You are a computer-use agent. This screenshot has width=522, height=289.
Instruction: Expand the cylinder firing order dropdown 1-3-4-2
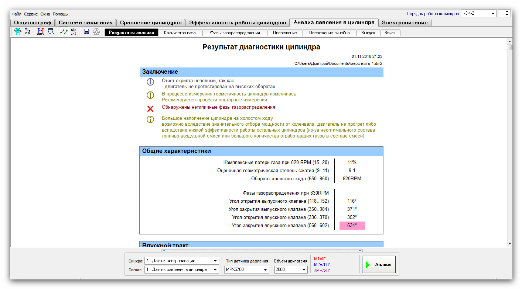(493, 13)
